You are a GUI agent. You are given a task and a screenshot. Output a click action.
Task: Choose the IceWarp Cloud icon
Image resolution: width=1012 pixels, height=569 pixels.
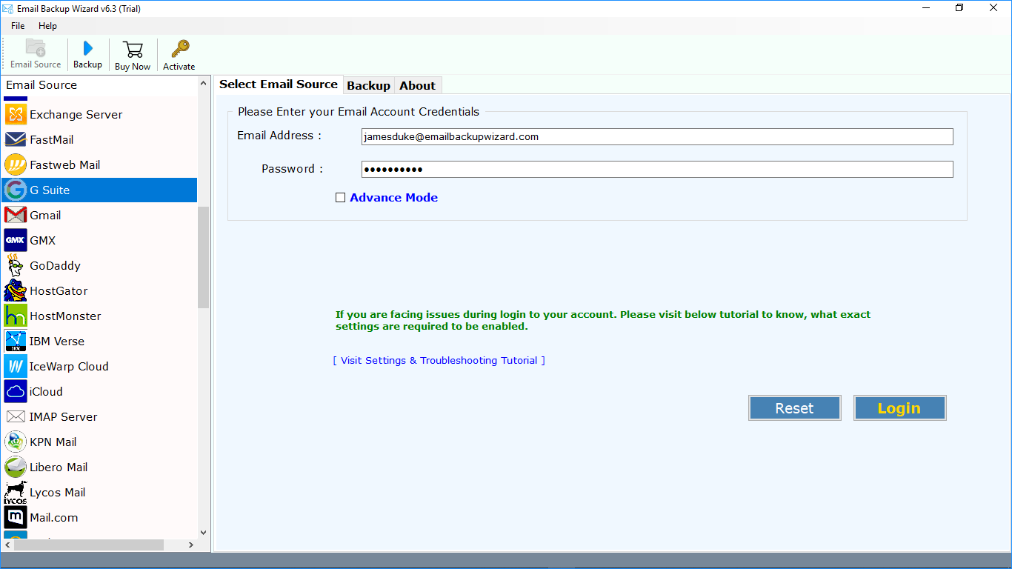[16, 366]
